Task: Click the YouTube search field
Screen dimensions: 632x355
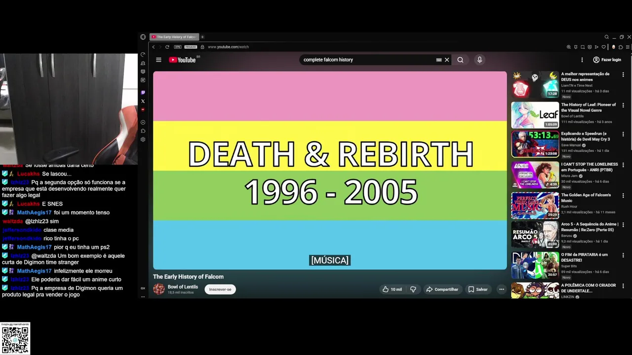Action: point(368,60)
